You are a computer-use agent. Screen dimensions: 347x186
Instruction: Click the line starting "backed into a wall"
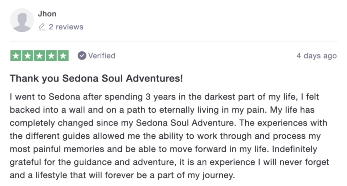pos(164,110)
